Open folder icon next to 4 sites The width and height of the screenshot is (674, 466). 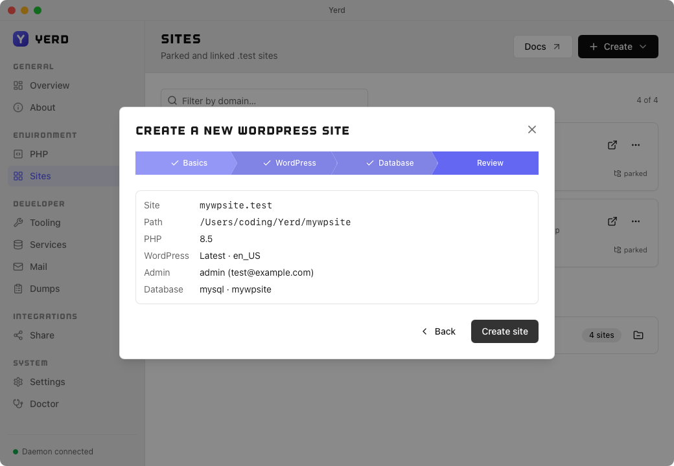(x=638, y=335)
